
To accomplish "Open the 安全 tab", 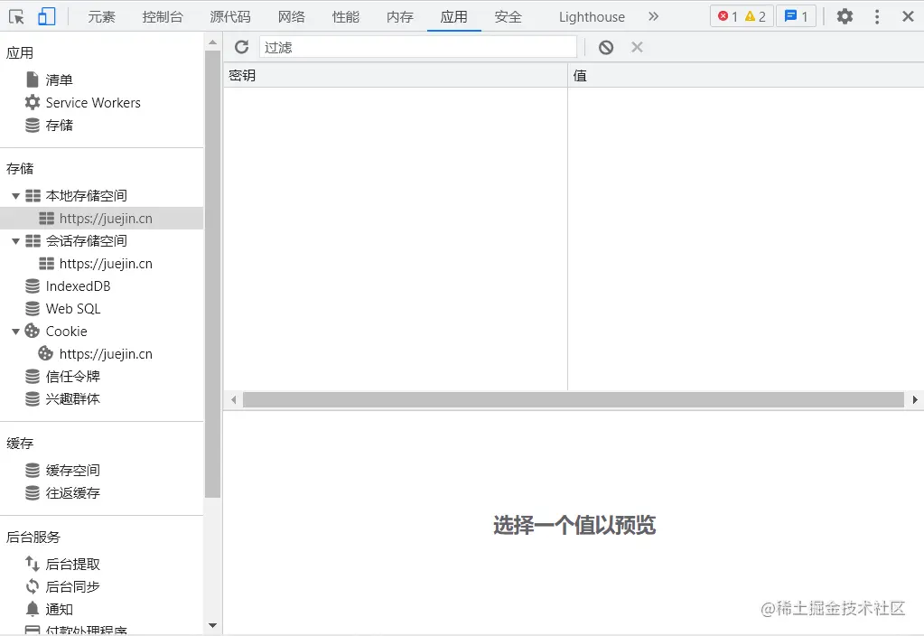I will [508, 17].
